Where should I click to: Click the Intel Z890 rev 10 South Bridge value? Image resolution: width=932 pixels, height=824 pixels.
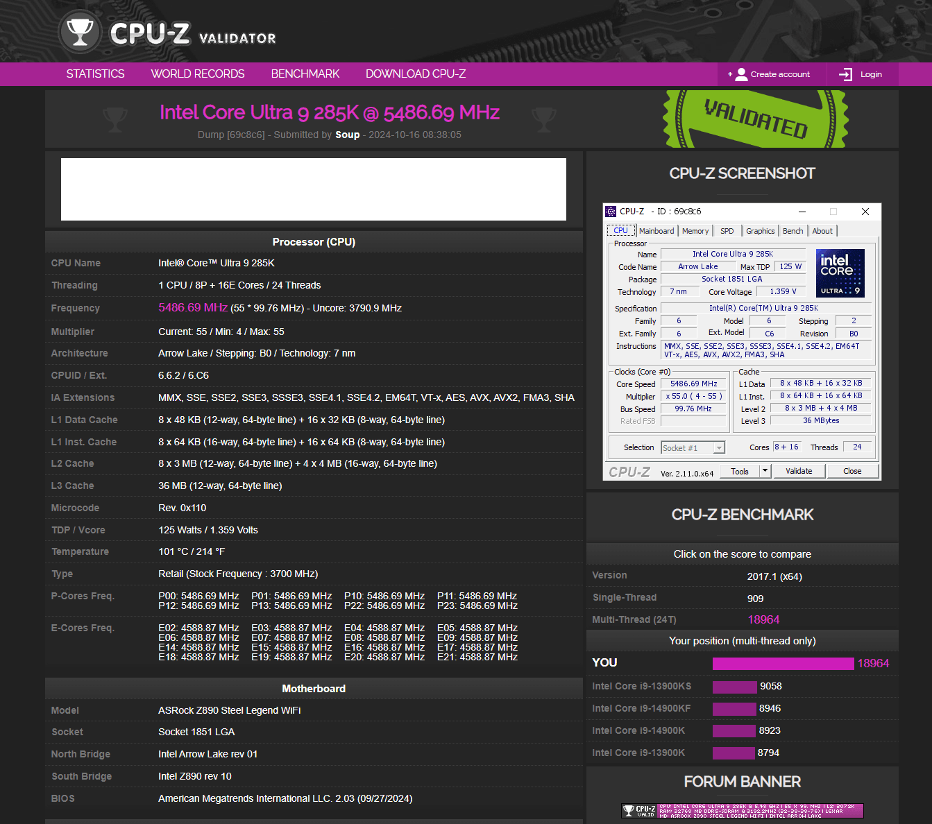[x=195, y=776]
